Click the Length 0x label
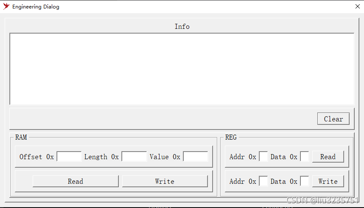The image size is (364, 208). point(101,157)
